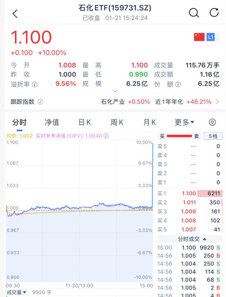The height and width of the screenshot is (297, 226).
Task: Expand the quote details chevron
Action: (x=115, y=91)
